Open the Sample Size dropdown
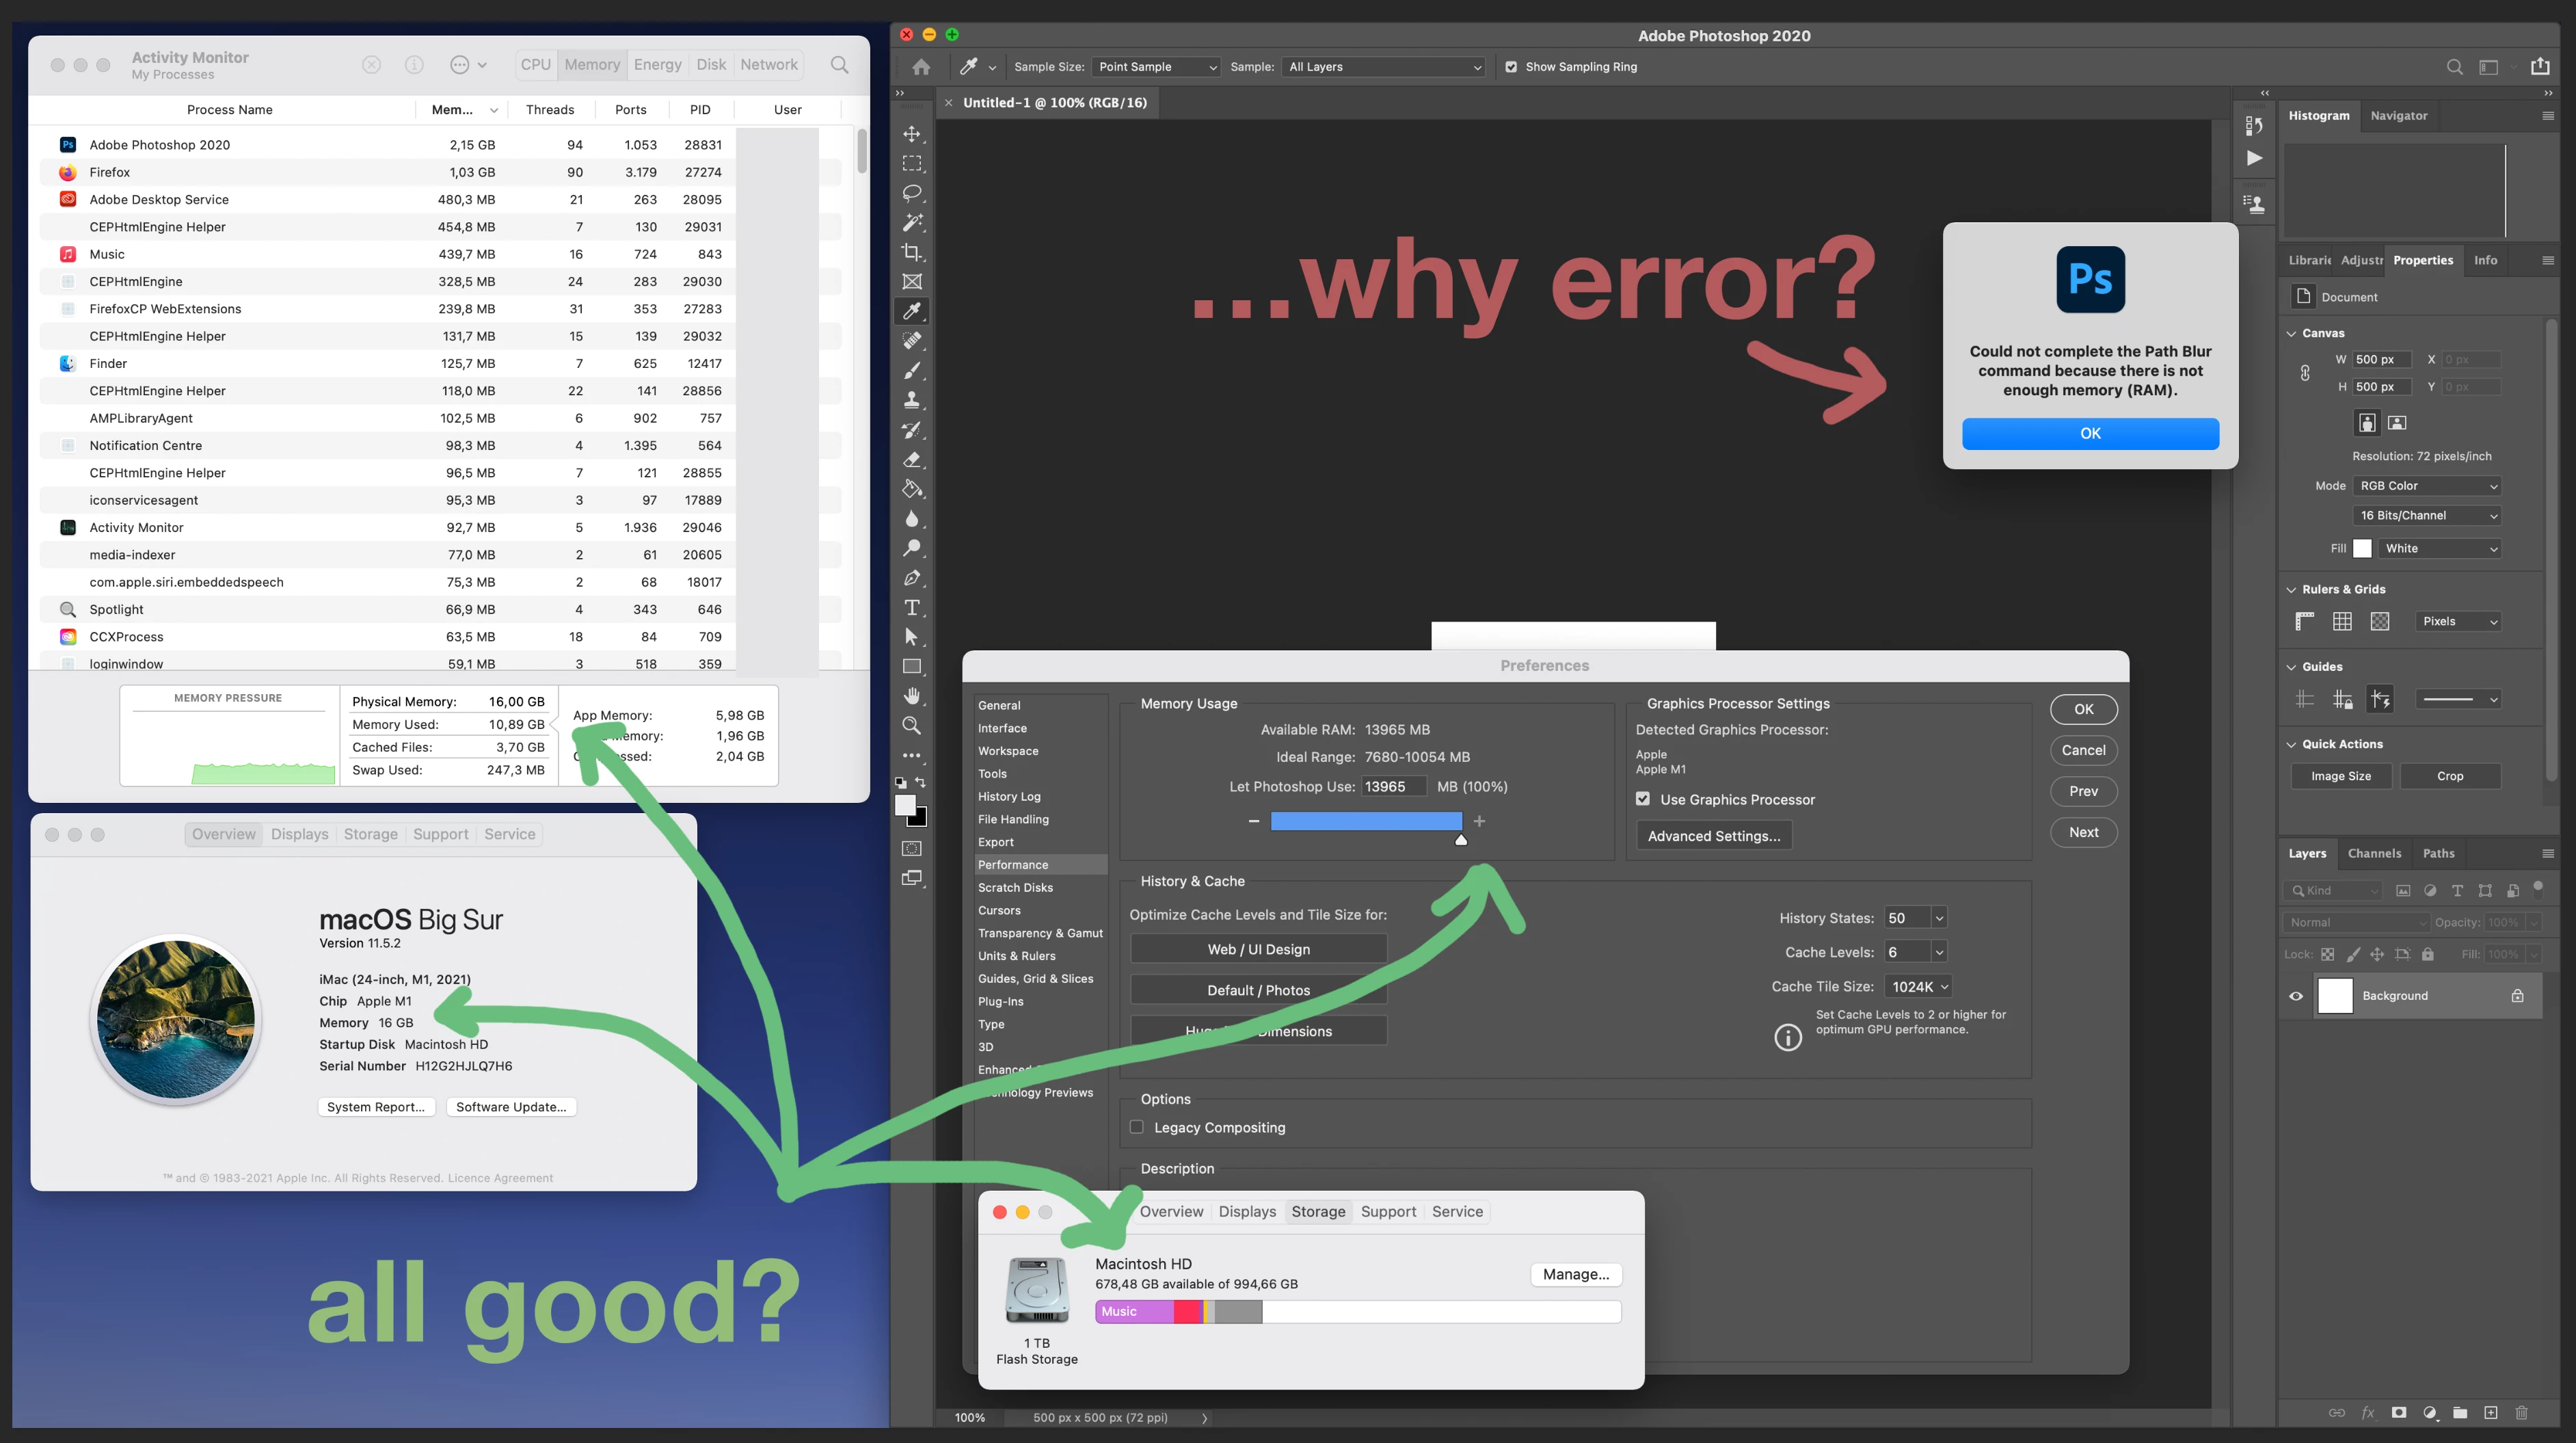Image resolution: width=2576 pixels, height=1443 pixels. pyautogui.click(x=1156, y=67)
